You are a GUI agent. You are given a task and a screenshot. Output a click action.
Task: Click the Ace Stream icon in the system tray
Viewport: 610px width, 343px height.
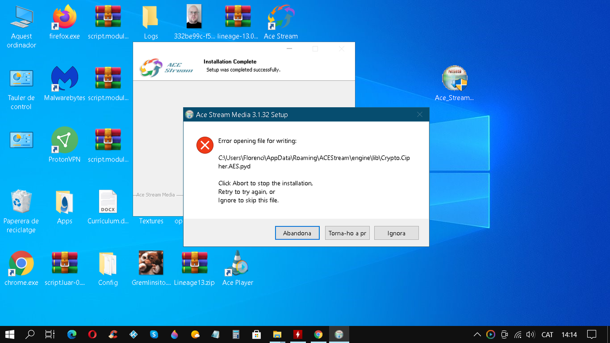point(490,334)
